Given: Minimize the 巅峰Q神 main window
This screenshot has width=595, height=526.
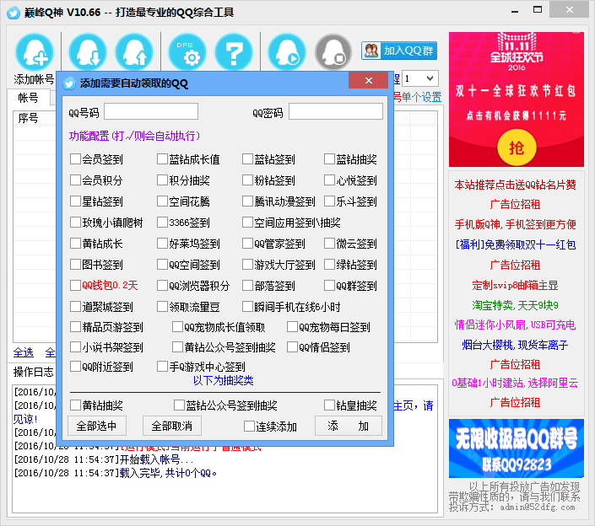Looking at the screenshot, I should point(515,10).
